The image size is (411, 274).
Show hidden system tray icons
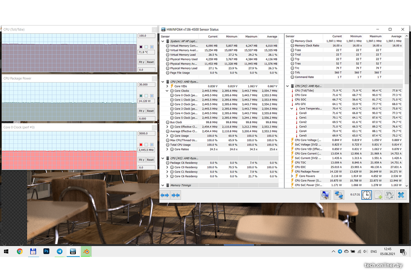tap(333, 252)
